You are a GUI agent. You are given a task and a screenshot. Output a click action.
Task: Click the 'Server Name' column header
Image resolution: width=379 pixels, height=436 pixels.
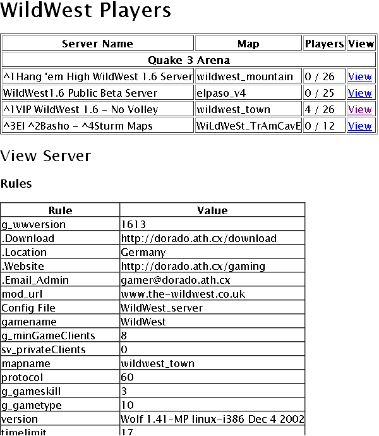(98, 44)
